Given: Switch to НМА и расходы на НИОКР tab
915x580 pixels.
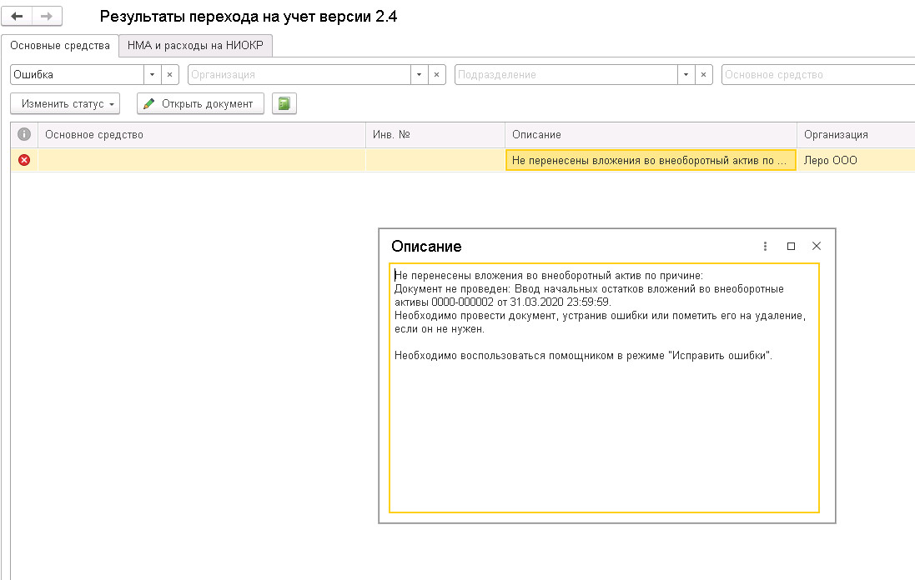Looking at the screenshot, I should coord(196,46).
